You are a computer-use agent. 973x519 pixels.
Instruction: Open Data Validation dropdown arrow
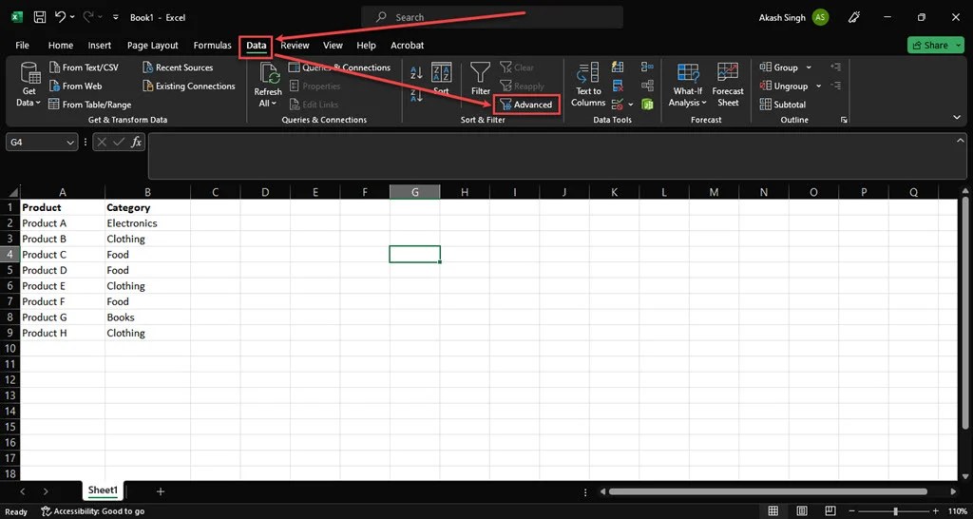631,105
